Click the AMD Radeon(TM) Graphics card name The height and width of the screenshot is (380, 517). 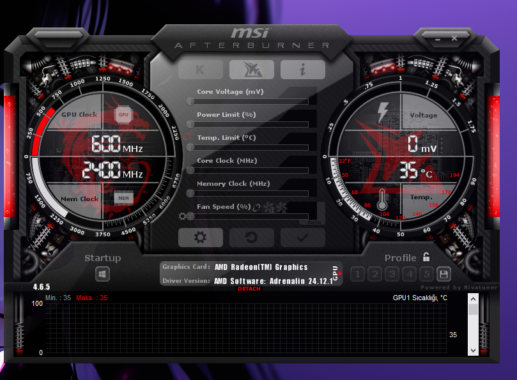pyautogui.click(x=261, y=267)
